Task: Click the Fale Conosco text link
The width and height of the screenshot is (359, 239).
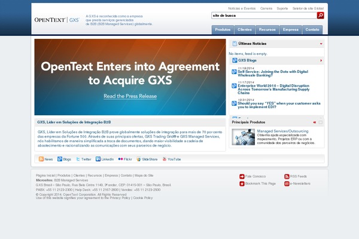Action: click(255, 176)
